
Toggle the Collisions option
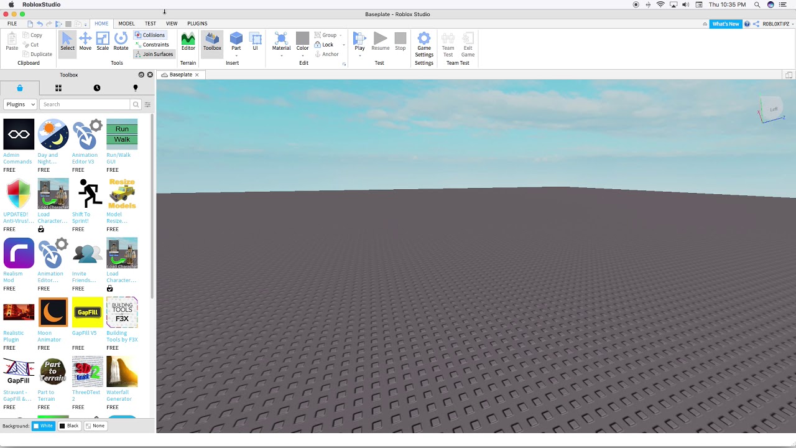coord(150,35)
